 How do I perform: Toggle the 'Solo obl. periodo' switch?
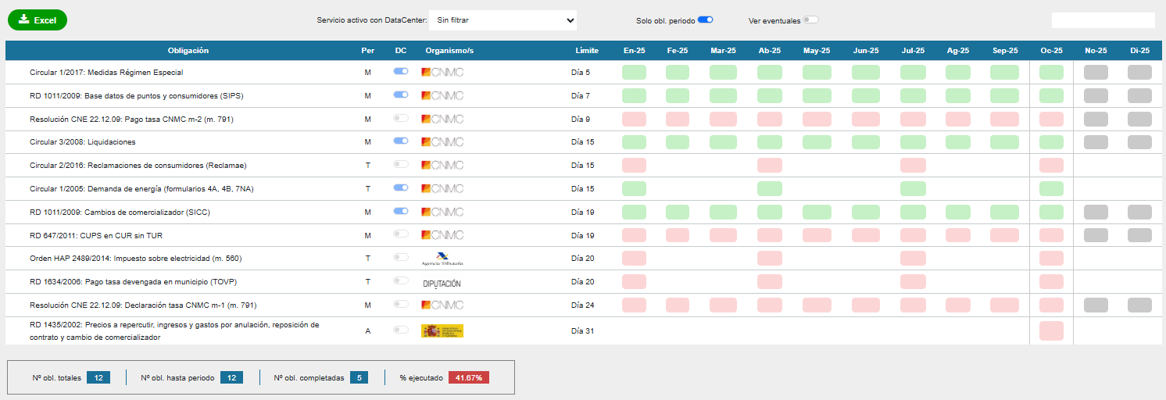[x=705, y=20]
